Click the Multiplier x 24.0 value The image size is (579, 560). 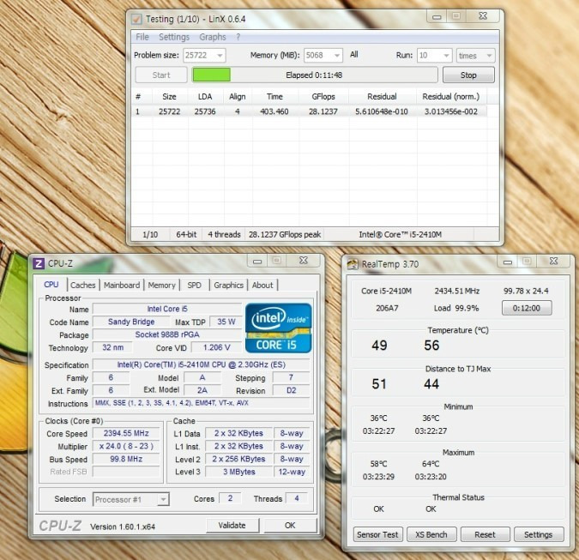tap(126, 446)
